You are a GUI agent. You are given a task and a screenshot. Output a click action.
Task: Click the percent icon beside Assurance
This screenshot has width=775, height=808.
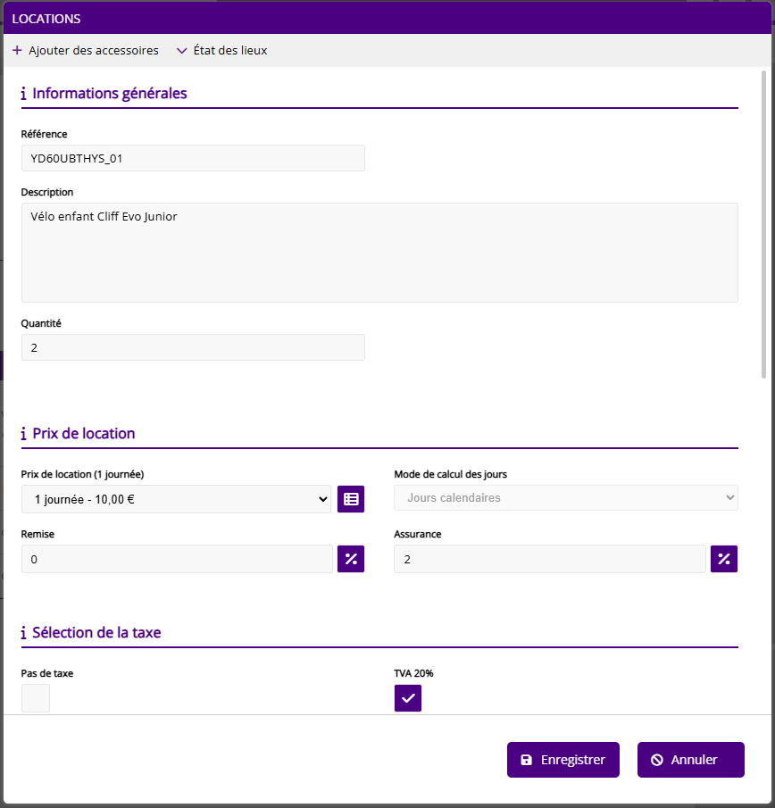[x=724, y=559]
